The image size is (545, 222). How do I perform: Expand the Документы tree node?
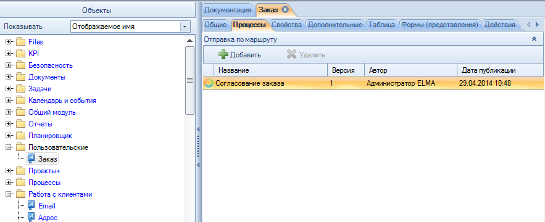click(x=9, y=77)
